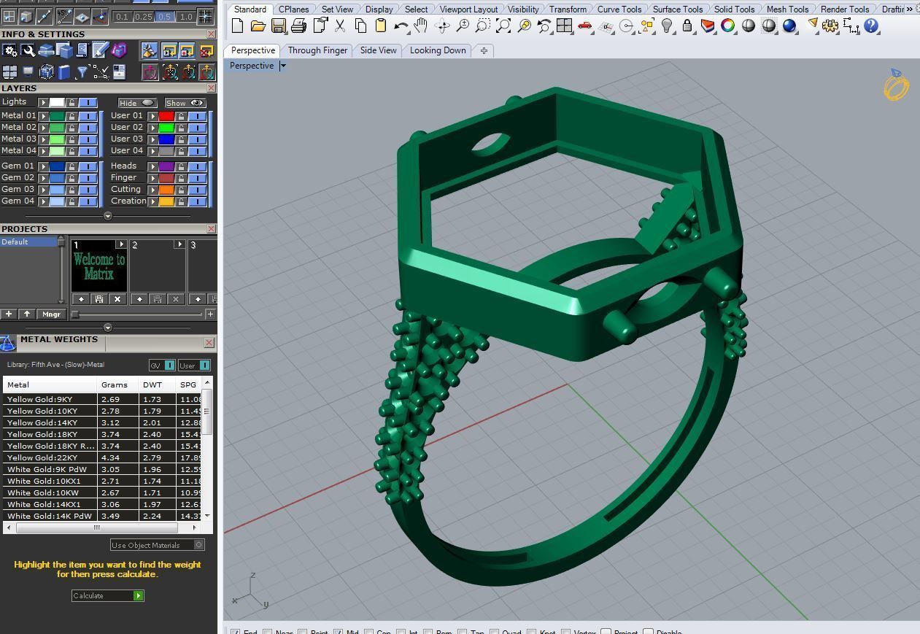This screenshot has height=634, width=920.
Task: Expand the arrow next to Gem 03 layer
Action: coord(44,190)
